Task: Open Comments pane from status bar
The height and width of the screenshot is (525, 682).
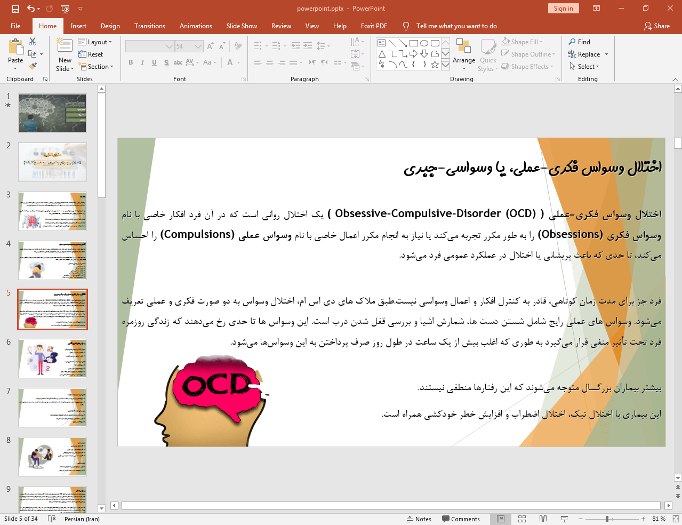Action: tap(461, 519)
